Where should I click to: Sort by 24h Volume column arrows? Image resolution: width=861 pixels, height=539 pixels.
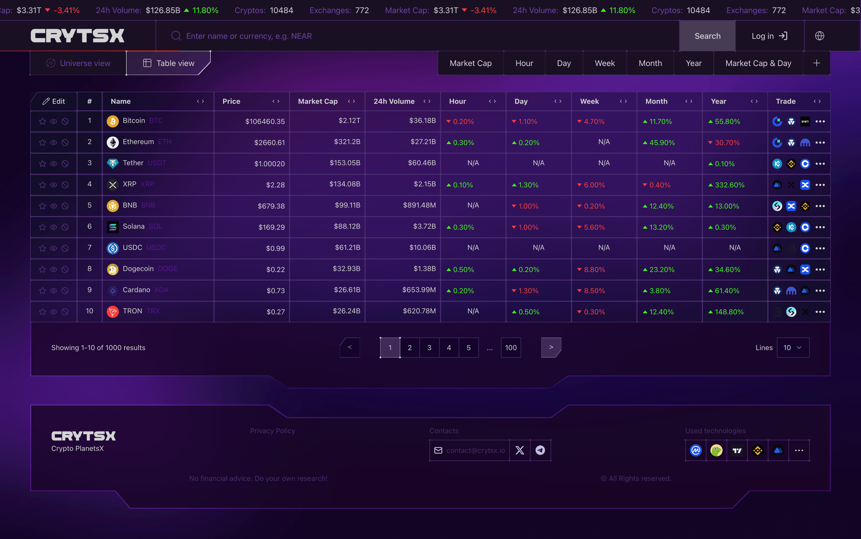tap(427, 101)
